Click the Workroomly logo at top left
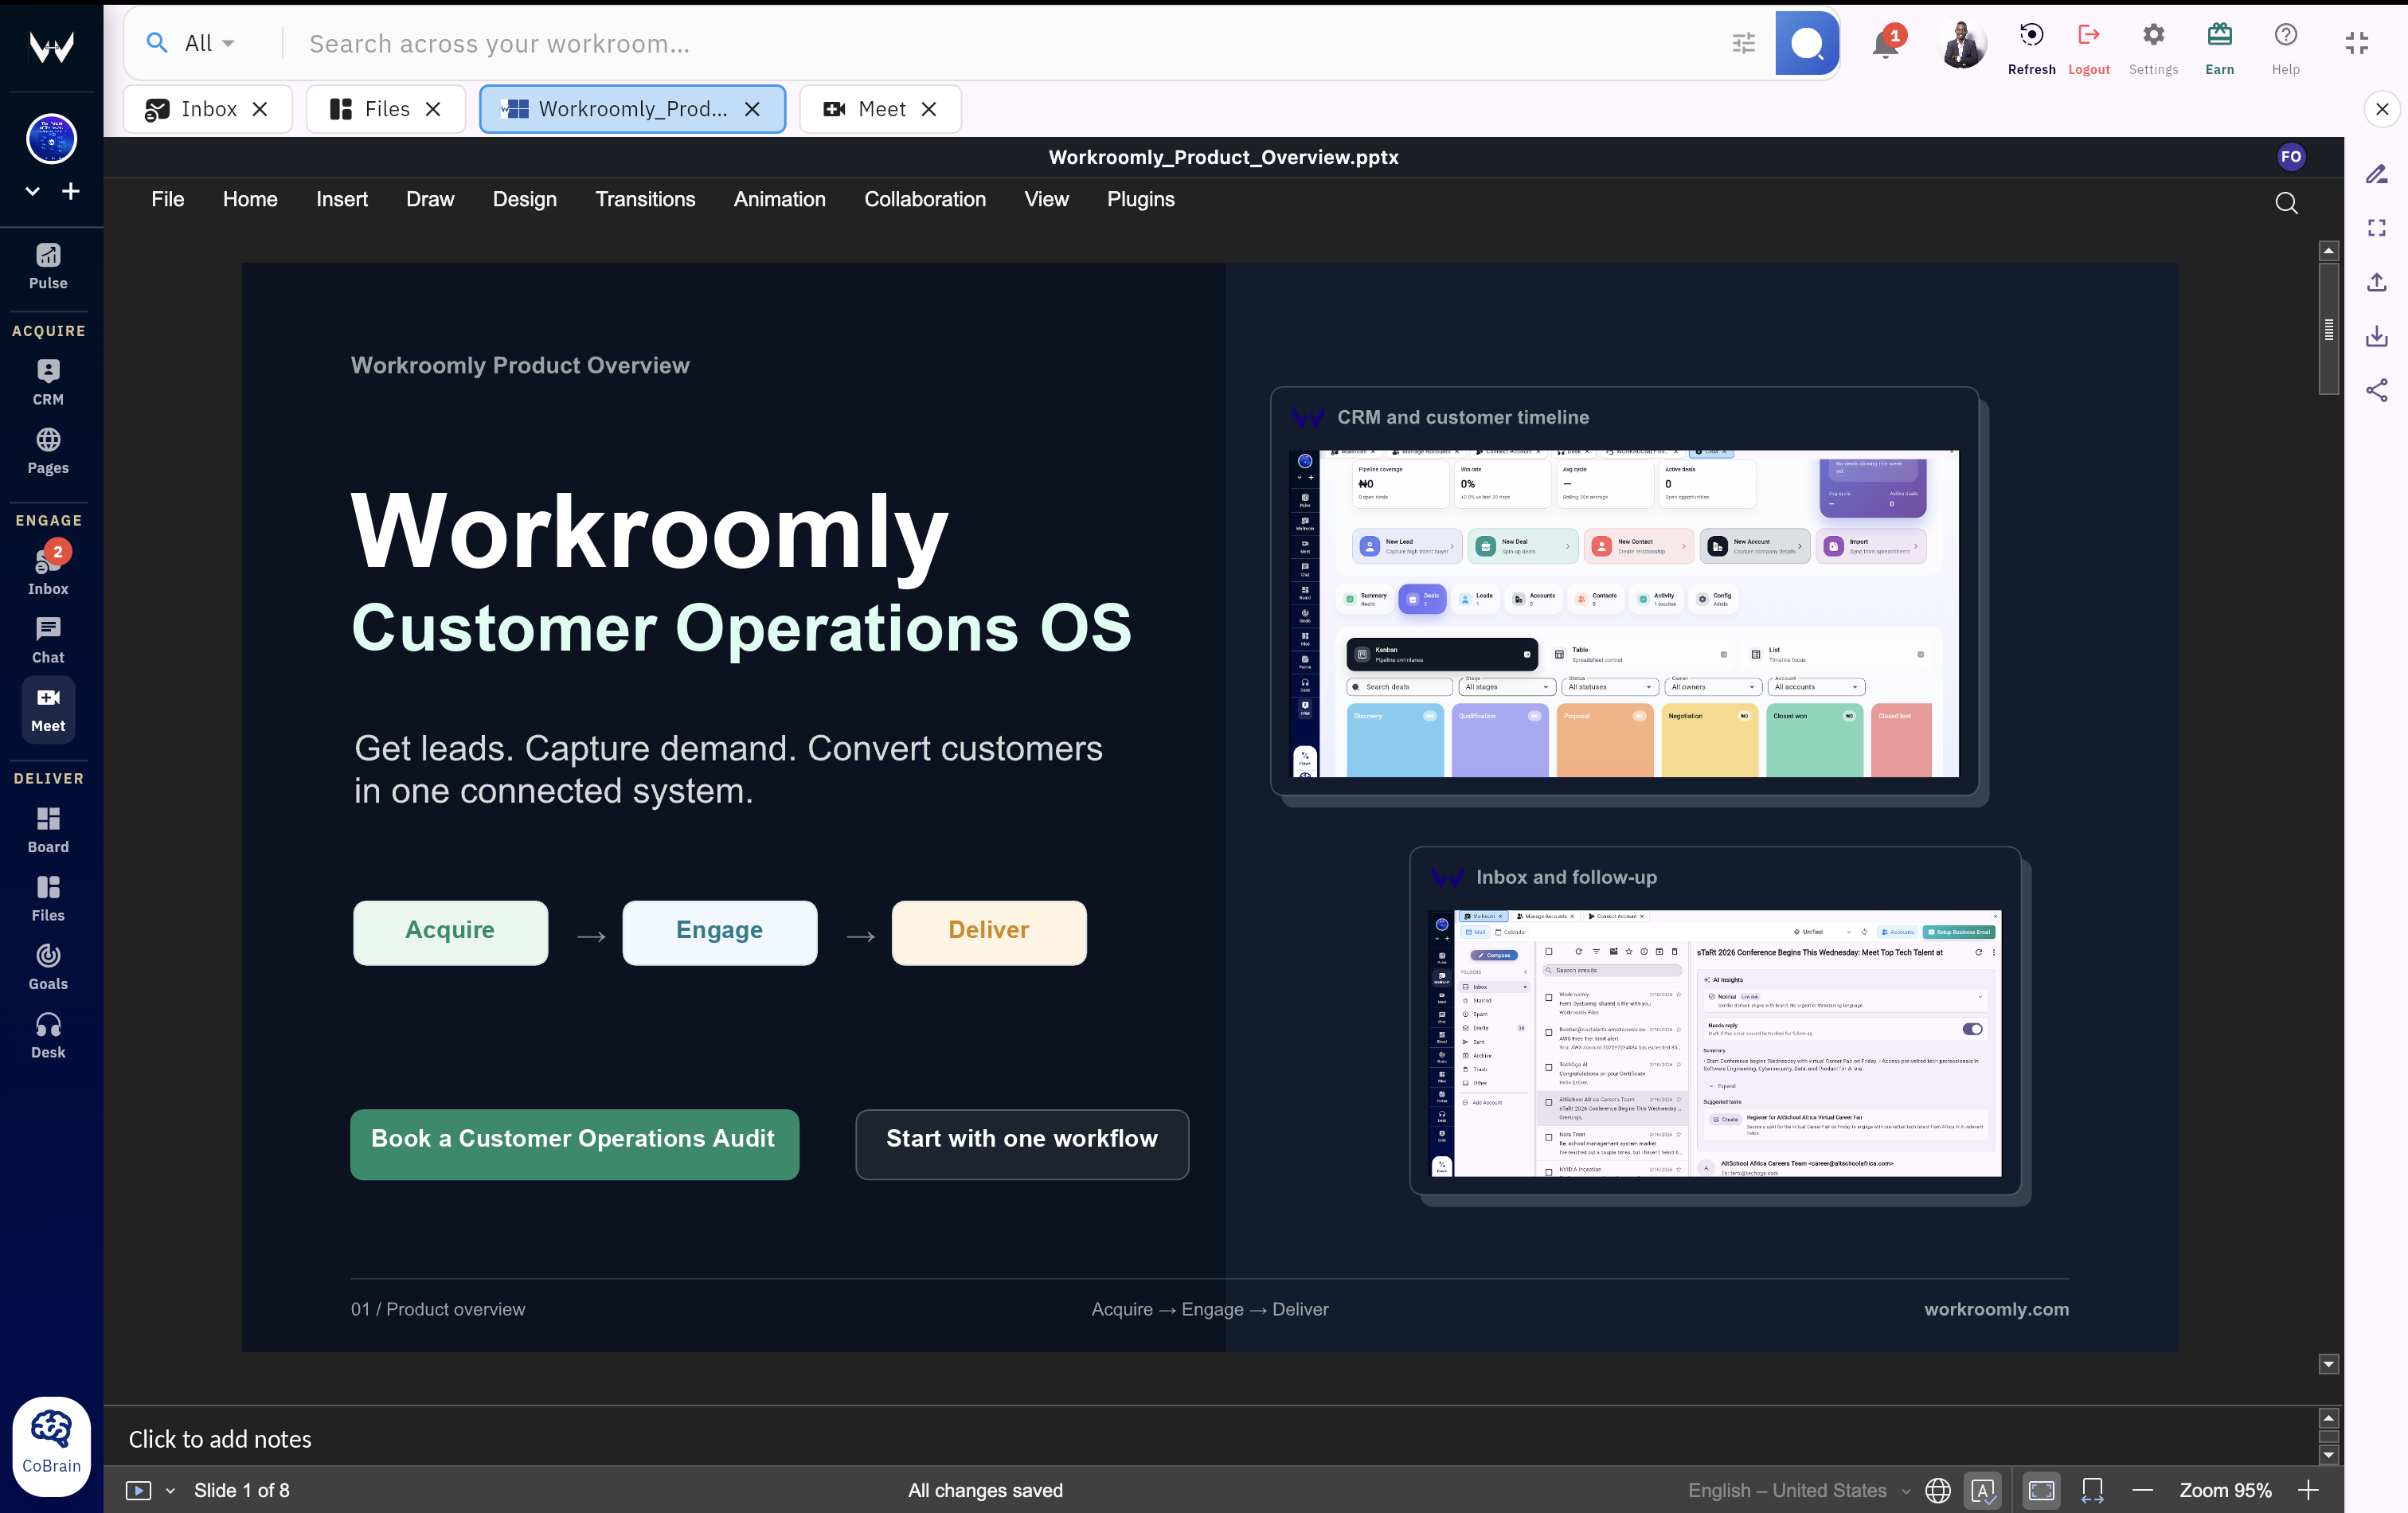Image resolution: width=2408 pixels, height=1513 pixels. [51, 45]
